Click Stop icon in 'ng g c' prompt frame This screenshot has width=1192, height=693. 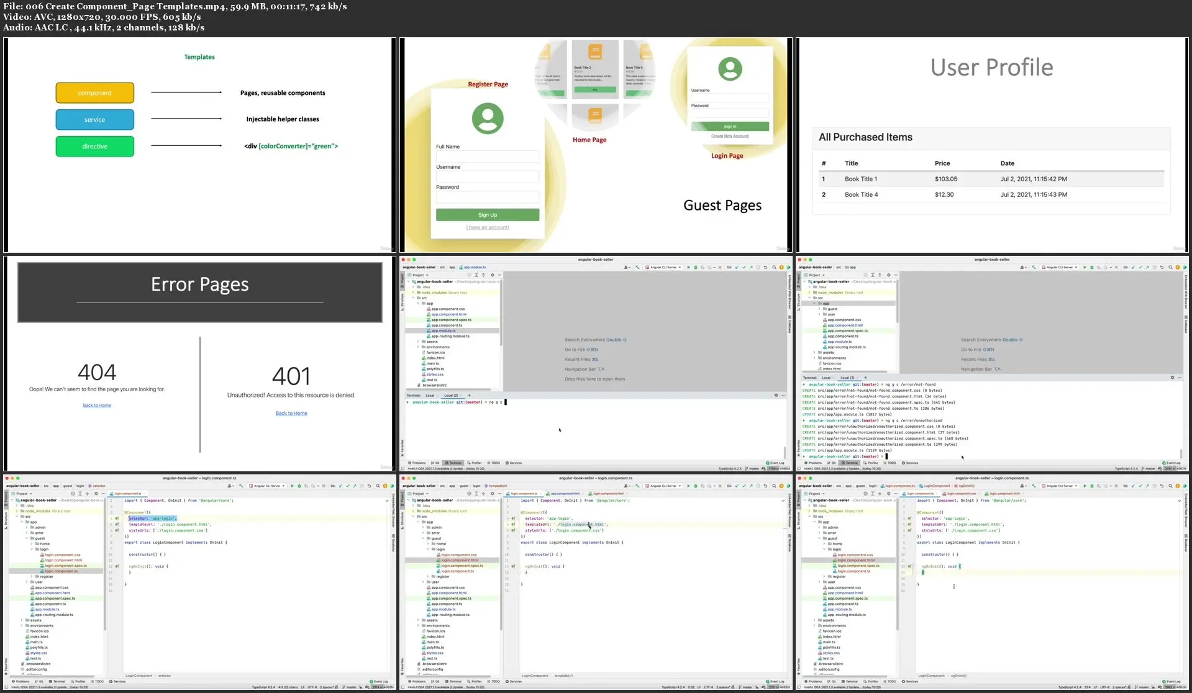721,268
